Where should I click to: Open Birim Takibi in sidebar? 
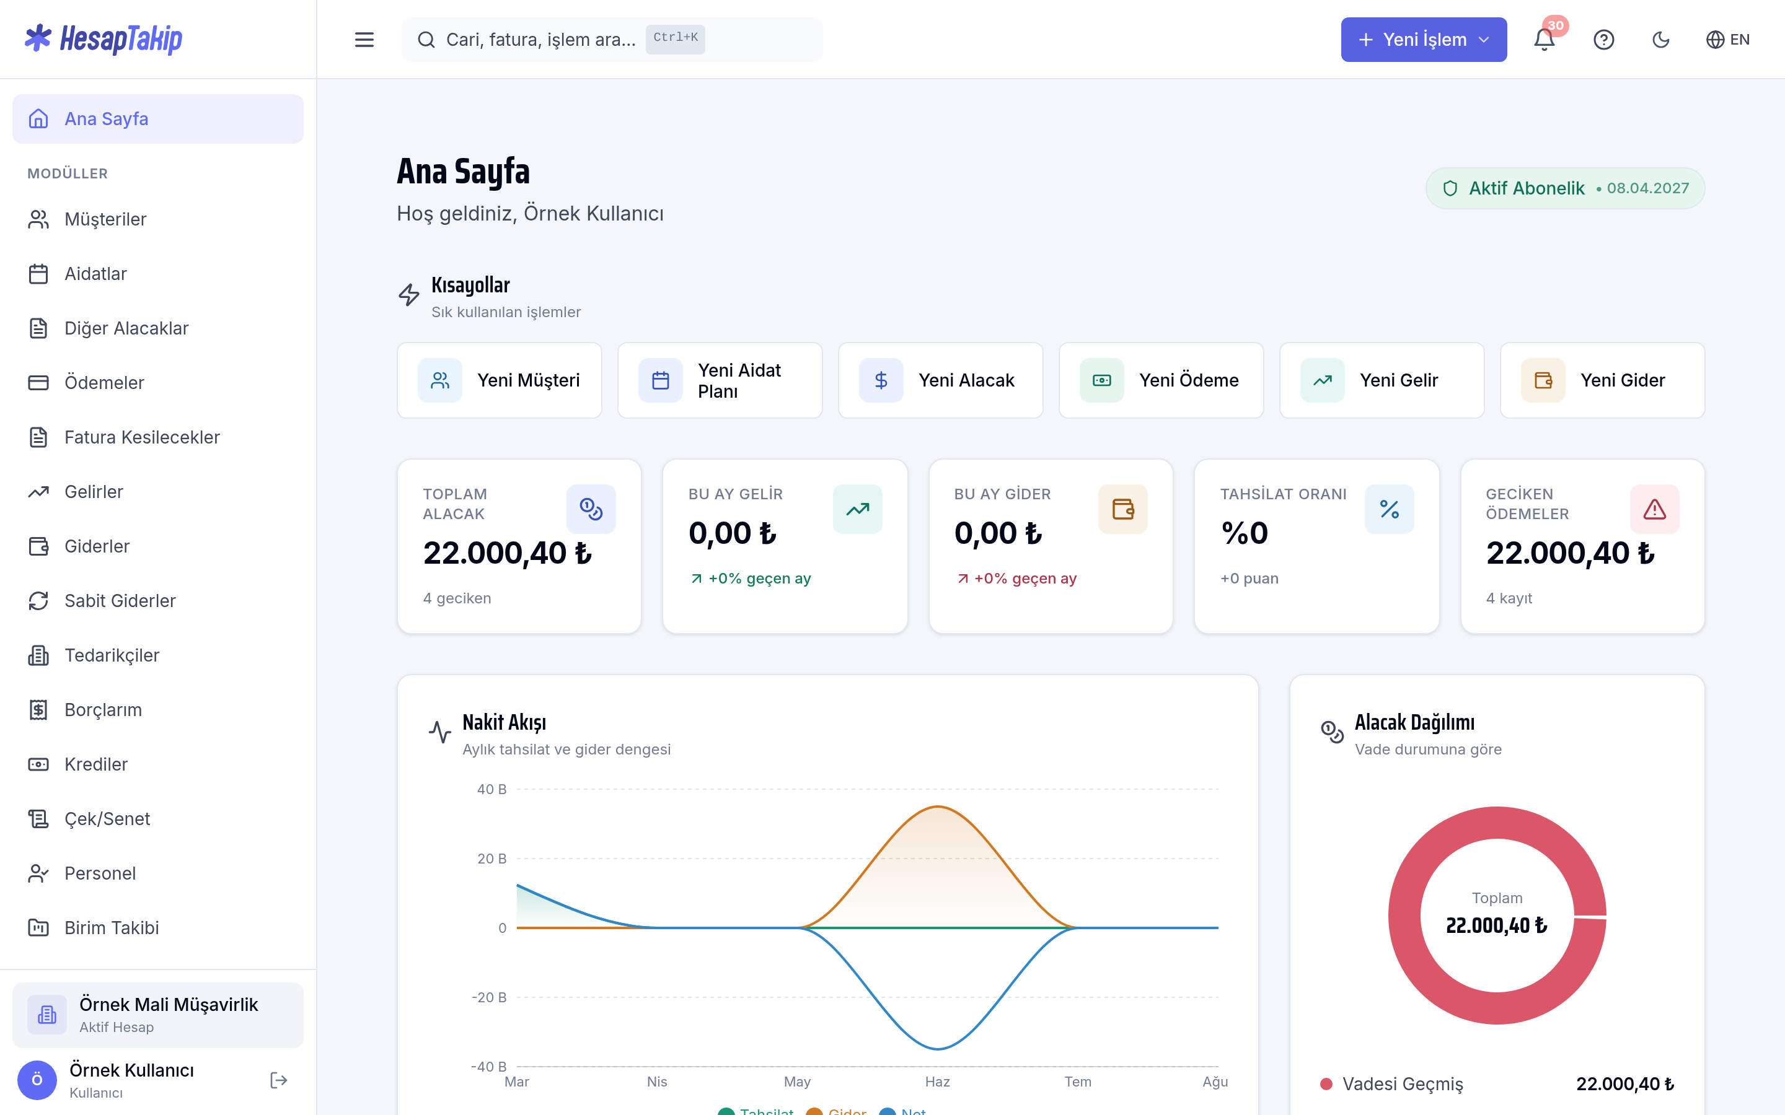[x=158, y=929]
